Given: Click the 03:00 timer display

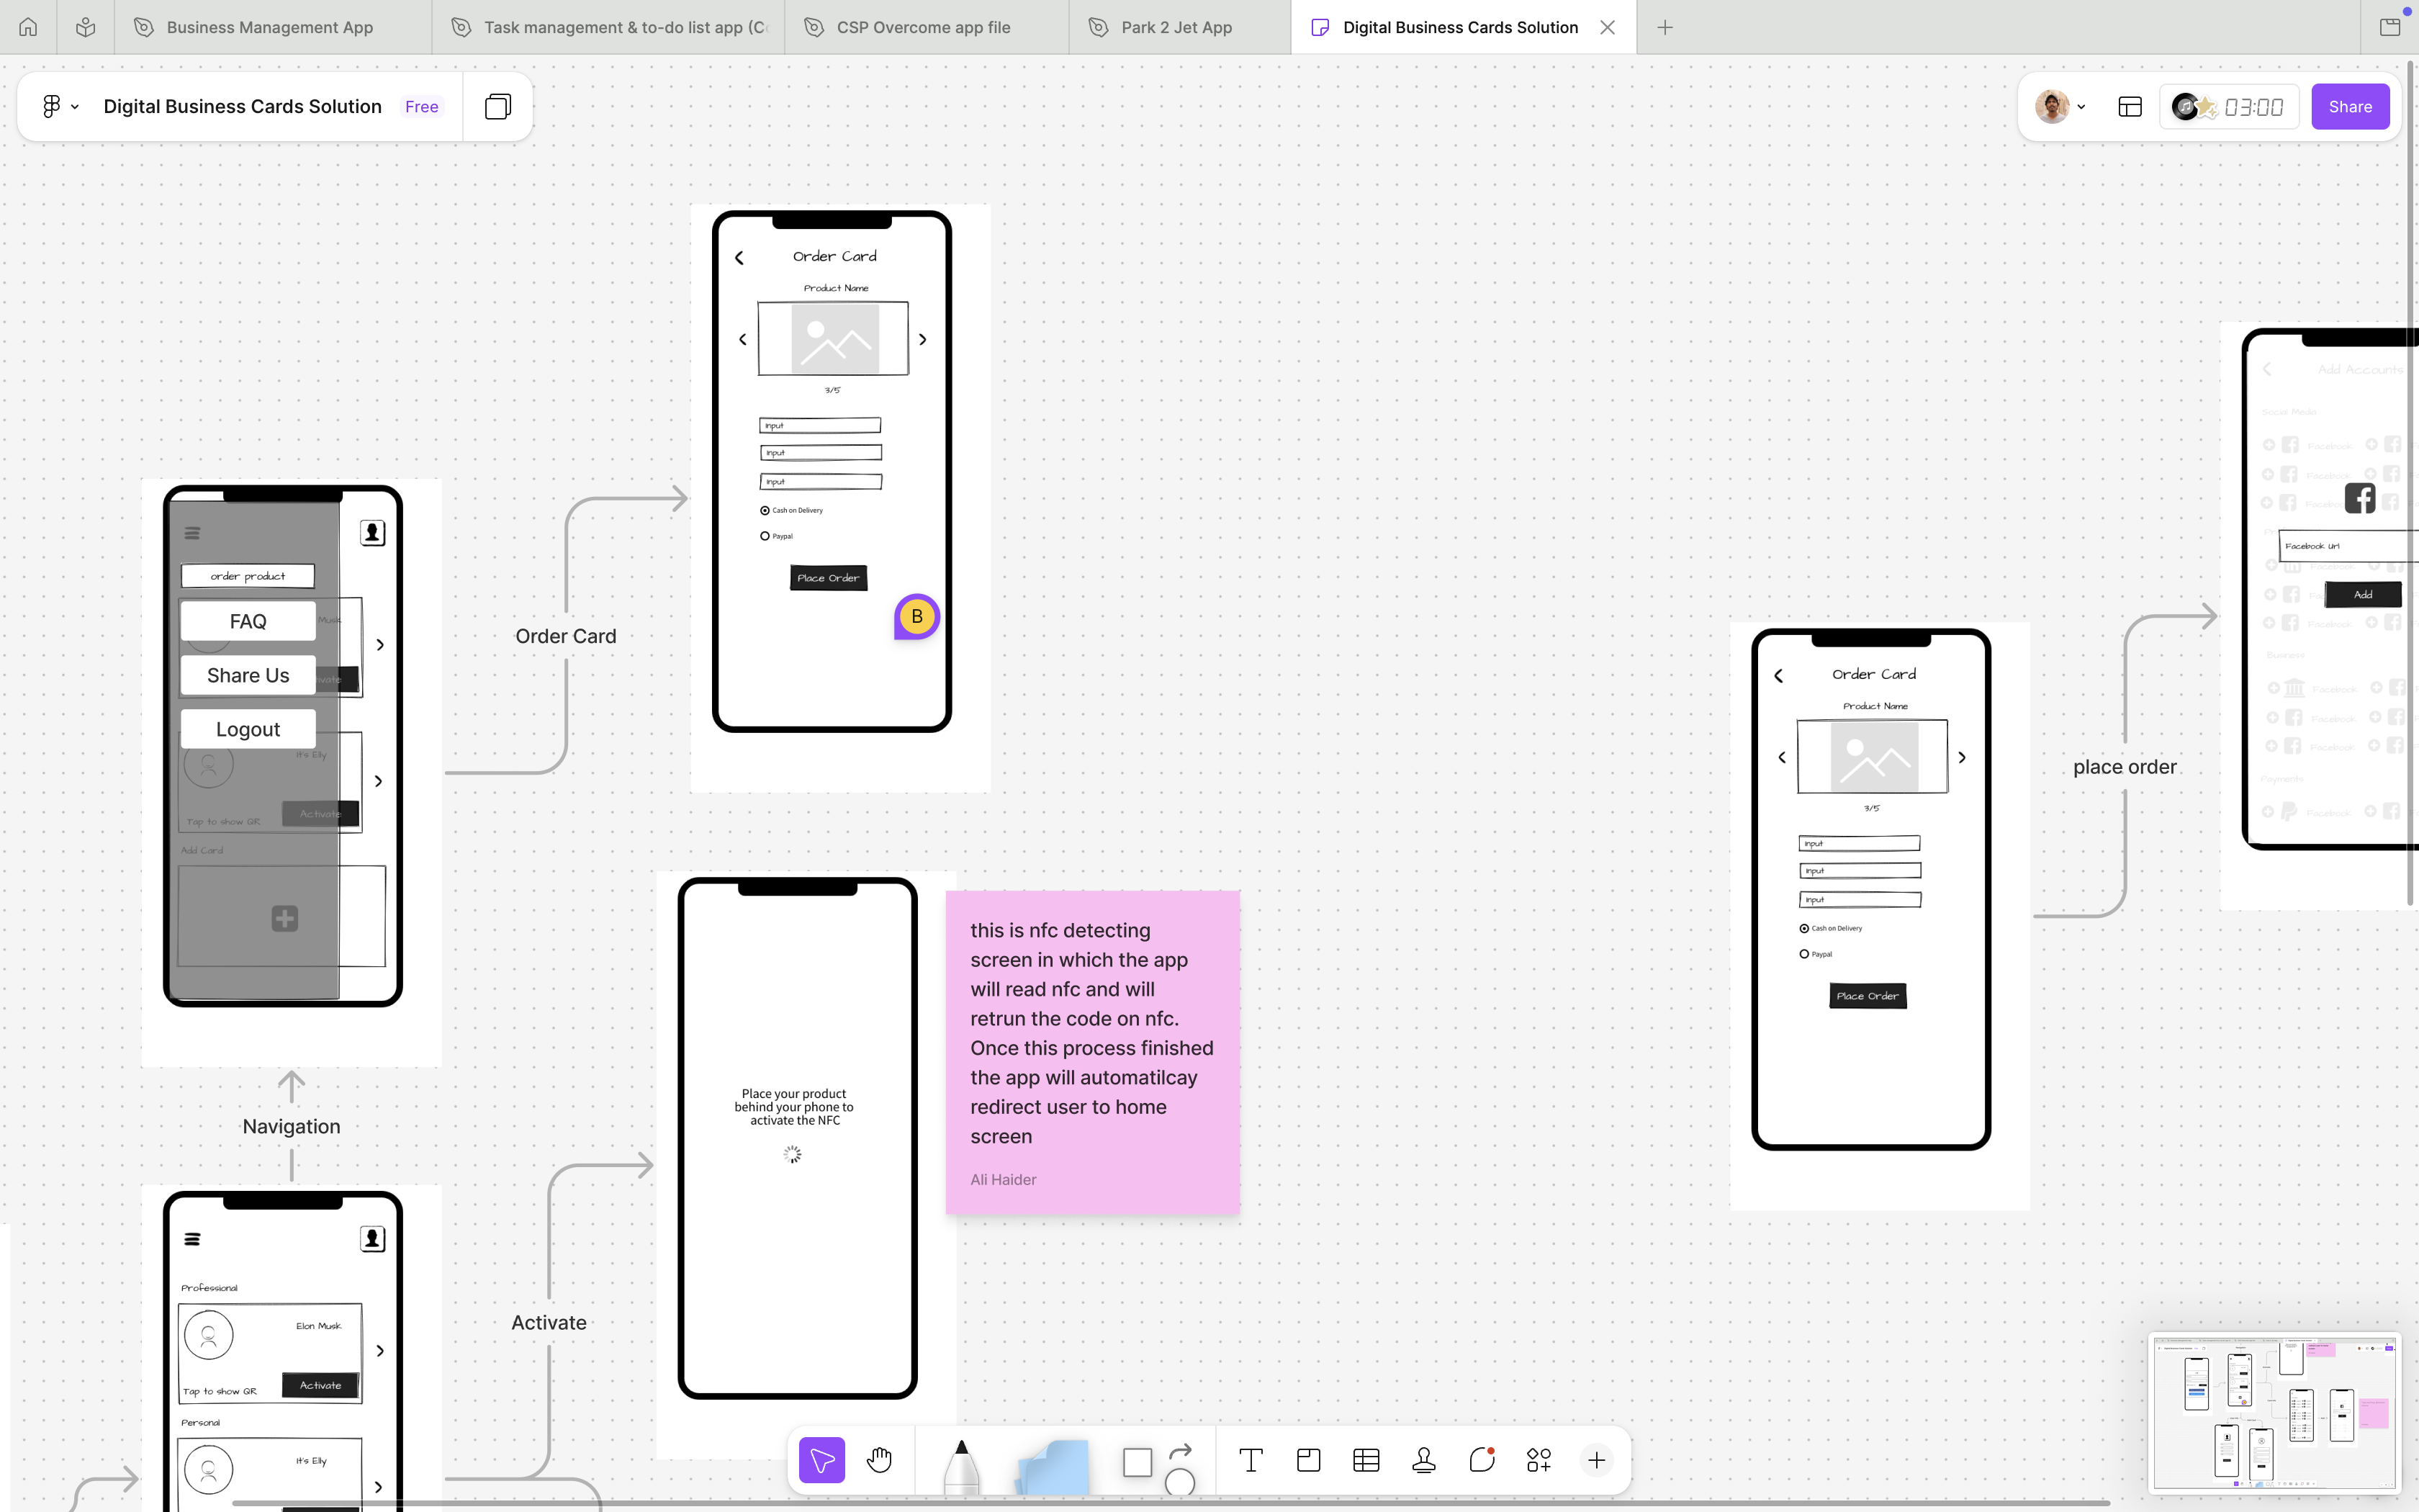Looking at the screenshot, I should point(2254,106).
